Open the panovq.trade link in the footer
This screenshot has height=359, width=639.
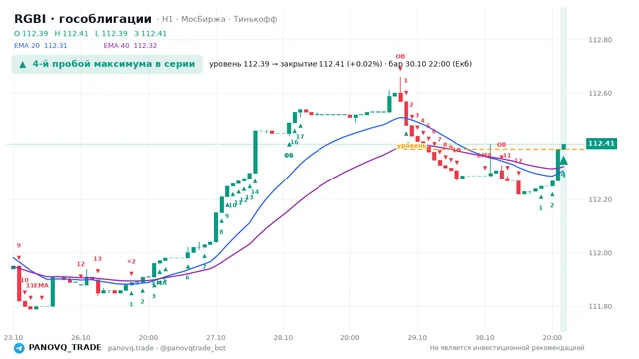click(x=131, y=348)
